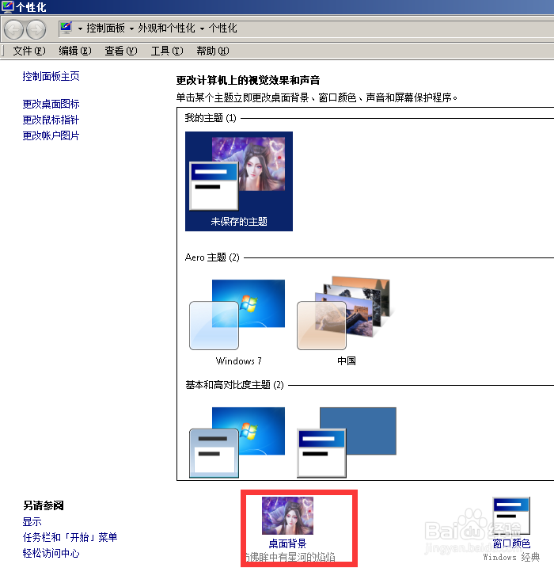The height and width of the screenshot is (568, 554).
Task: Open 轻松访问中心 link
Action: pyautogui.click(x=51, y=553)
